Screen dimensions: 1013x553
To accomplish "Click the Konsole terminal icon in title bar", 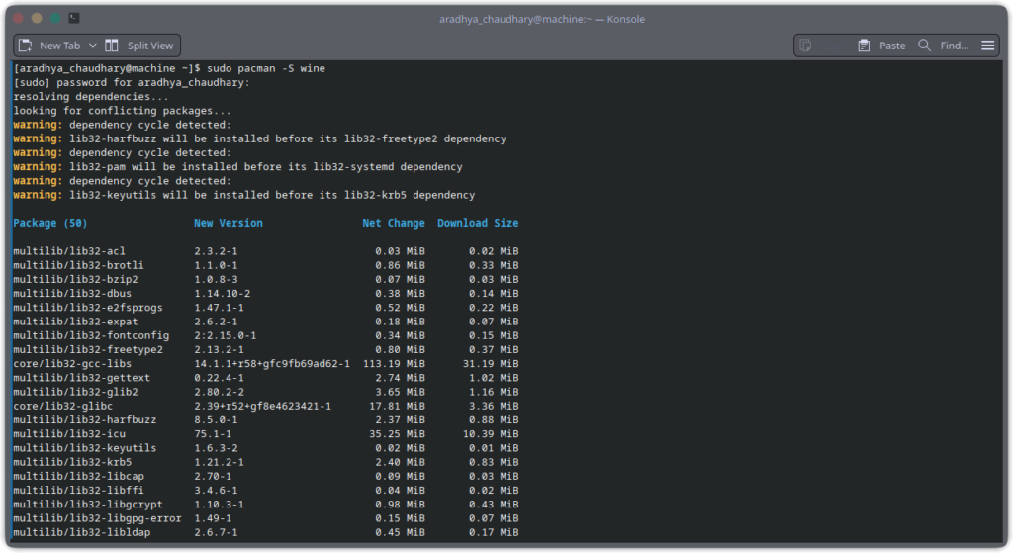I will pos(74,18).
